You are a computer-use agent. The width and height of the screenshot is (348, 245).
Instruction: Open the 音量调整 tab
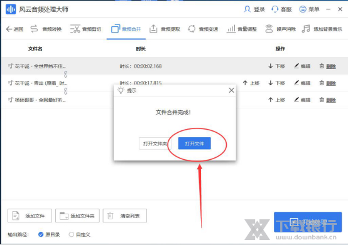click(x=242, y=29)
